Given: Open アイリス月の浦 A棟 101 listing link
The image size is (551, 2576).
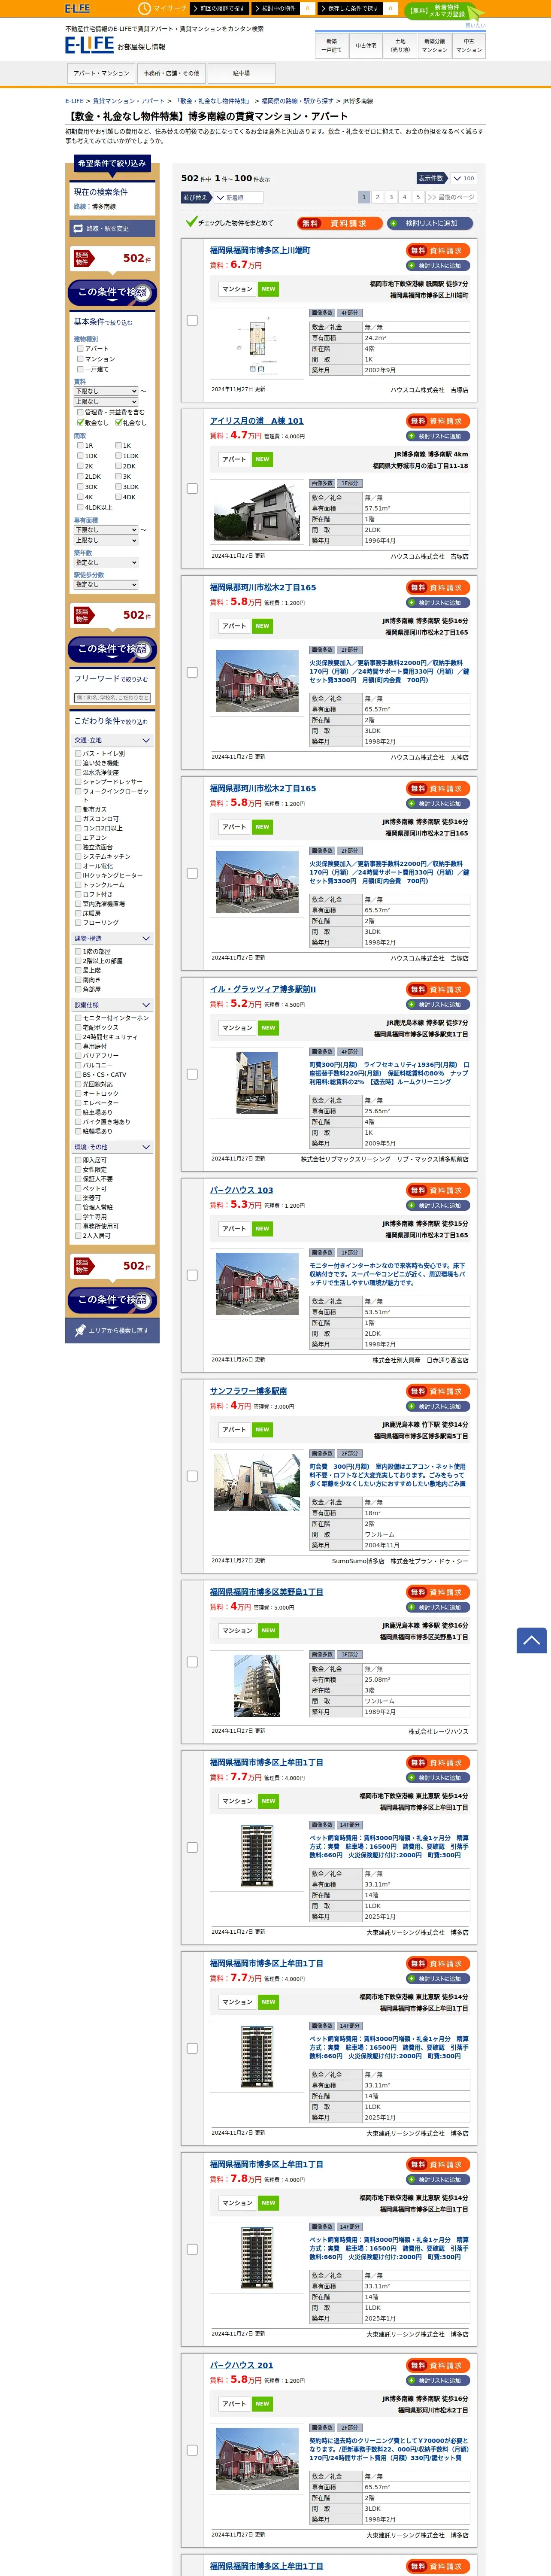Looking at the screenshot, I should [256, 421].
